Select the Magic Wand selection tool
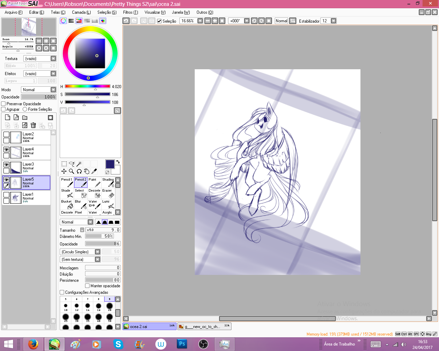The width and height of the screenshot is (439, 351). (79, 164)
